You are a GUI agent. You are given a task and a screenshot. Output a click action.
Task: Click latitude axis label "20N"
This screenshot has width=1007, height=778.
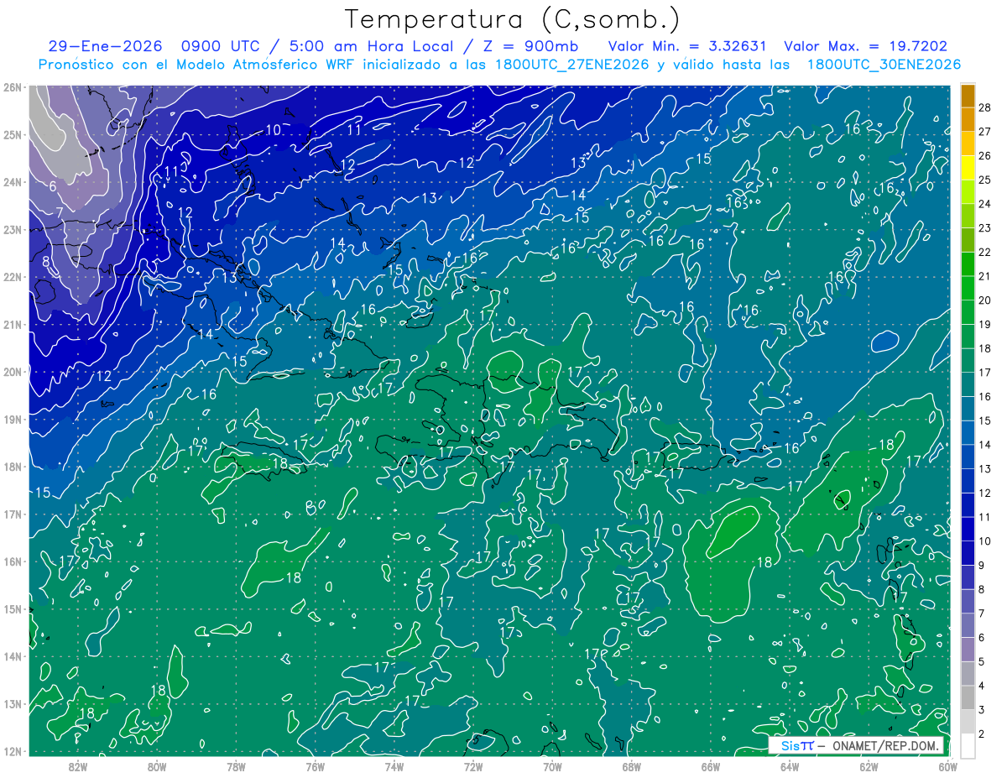[13, 371]
